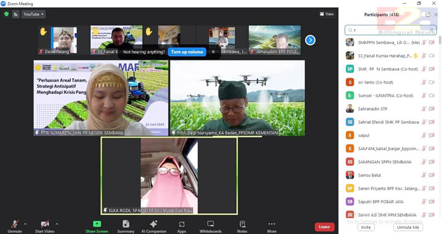Expand video options caret beside Start Video
This screenshot has height=234, width=442.
click(x=57, y=224)
